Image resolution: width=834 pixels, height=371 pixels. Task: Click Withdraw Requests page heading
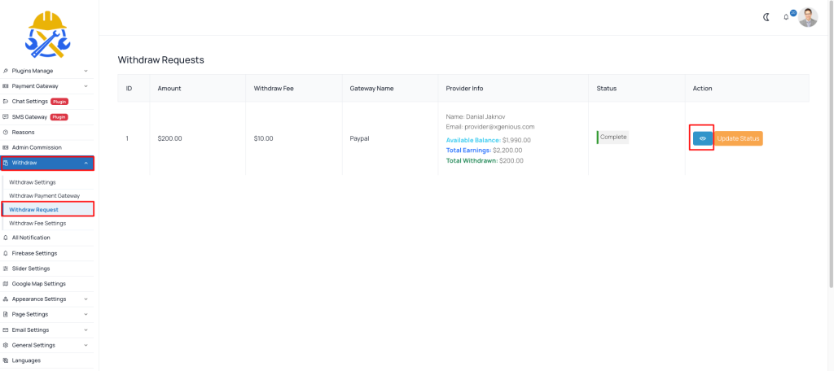coord(160,60)
